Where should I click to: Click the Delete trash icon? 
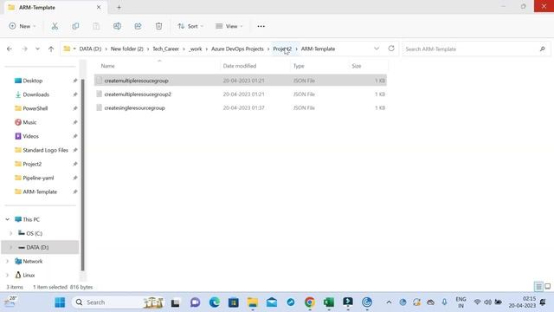(x=158, y=26)
